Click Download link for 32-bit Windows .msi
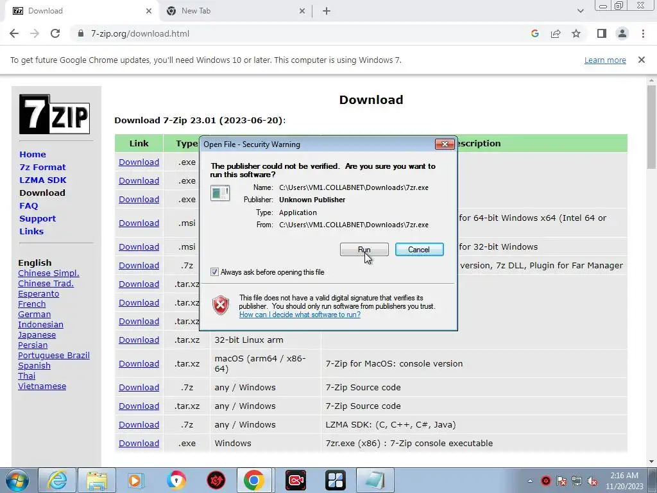The width and height of the screenshot is (657, 493). [x=139, y=247]
